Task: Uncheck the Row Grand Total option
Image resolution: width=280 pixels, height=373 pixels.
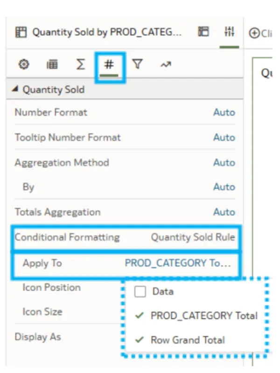Action: 139,340
